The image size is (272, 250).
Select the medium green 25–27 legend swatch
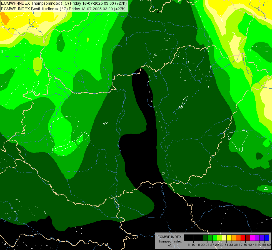point(210,237)
